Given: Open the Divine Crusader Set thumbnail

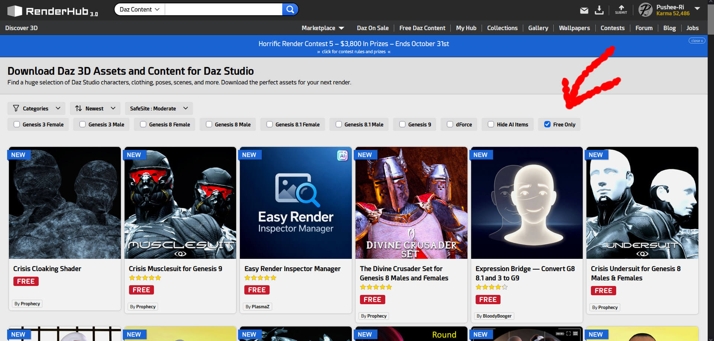Looking at the screenshot, I should coord(411,203).
